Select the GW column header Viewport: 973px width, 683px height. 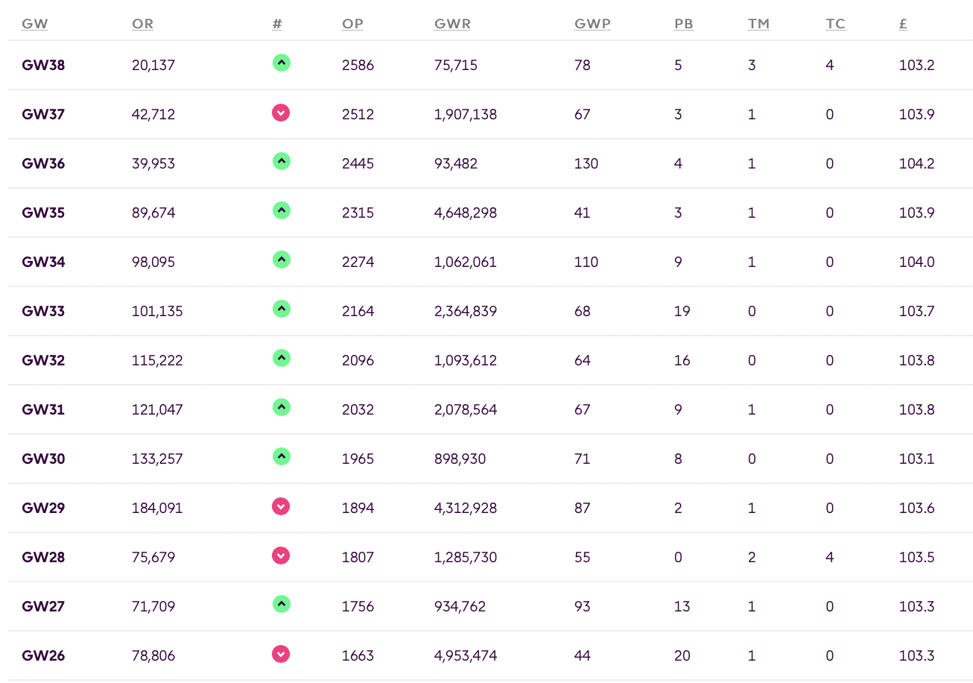point(35,24)
